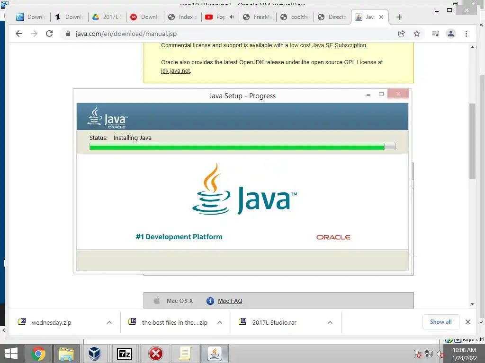
Task: Minimize the Java Setup dialog
Action: coord(368,95)
